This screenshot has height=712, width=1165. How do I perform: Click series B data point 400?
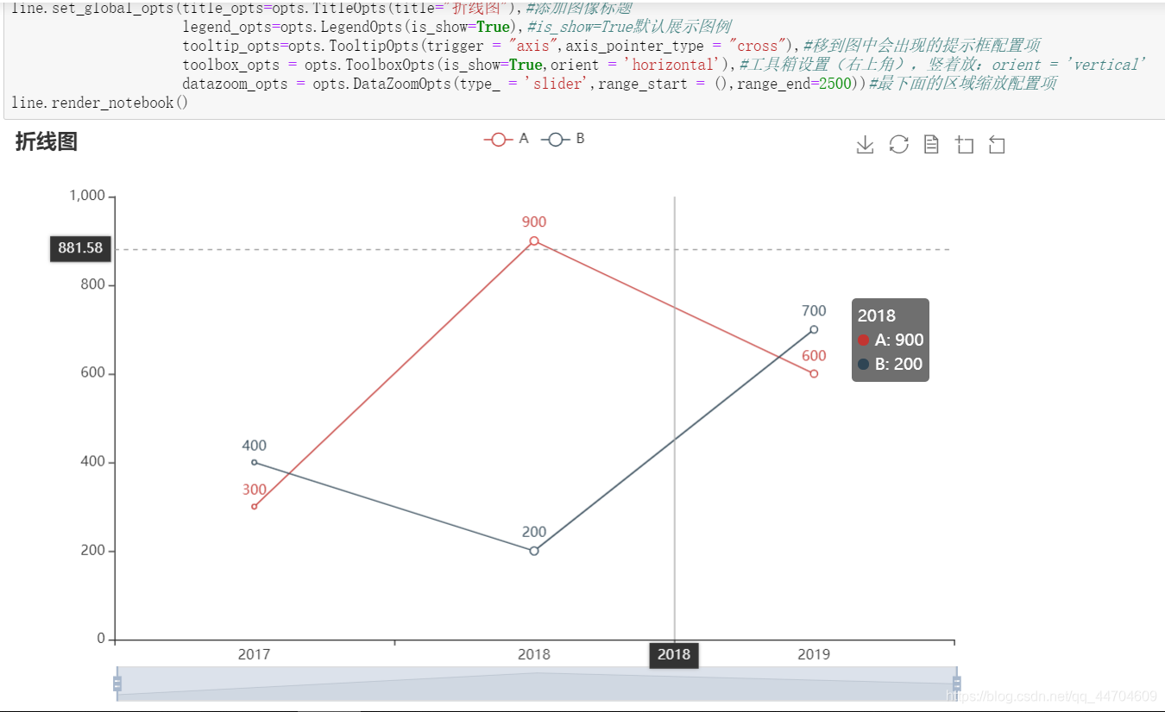click(254, 462)
